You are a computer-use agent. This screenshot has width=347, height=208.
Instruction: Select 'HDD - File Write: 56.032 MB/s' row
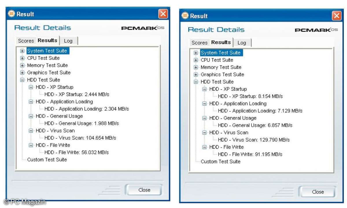[77, 152]
